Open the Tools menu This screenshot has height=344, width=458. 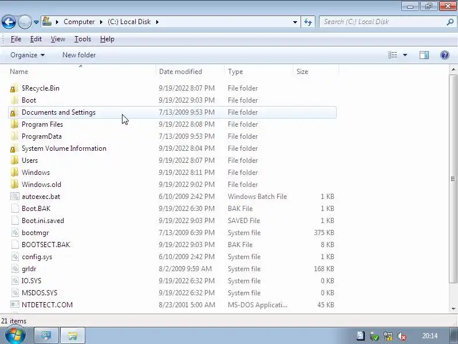tap(82, 39)
